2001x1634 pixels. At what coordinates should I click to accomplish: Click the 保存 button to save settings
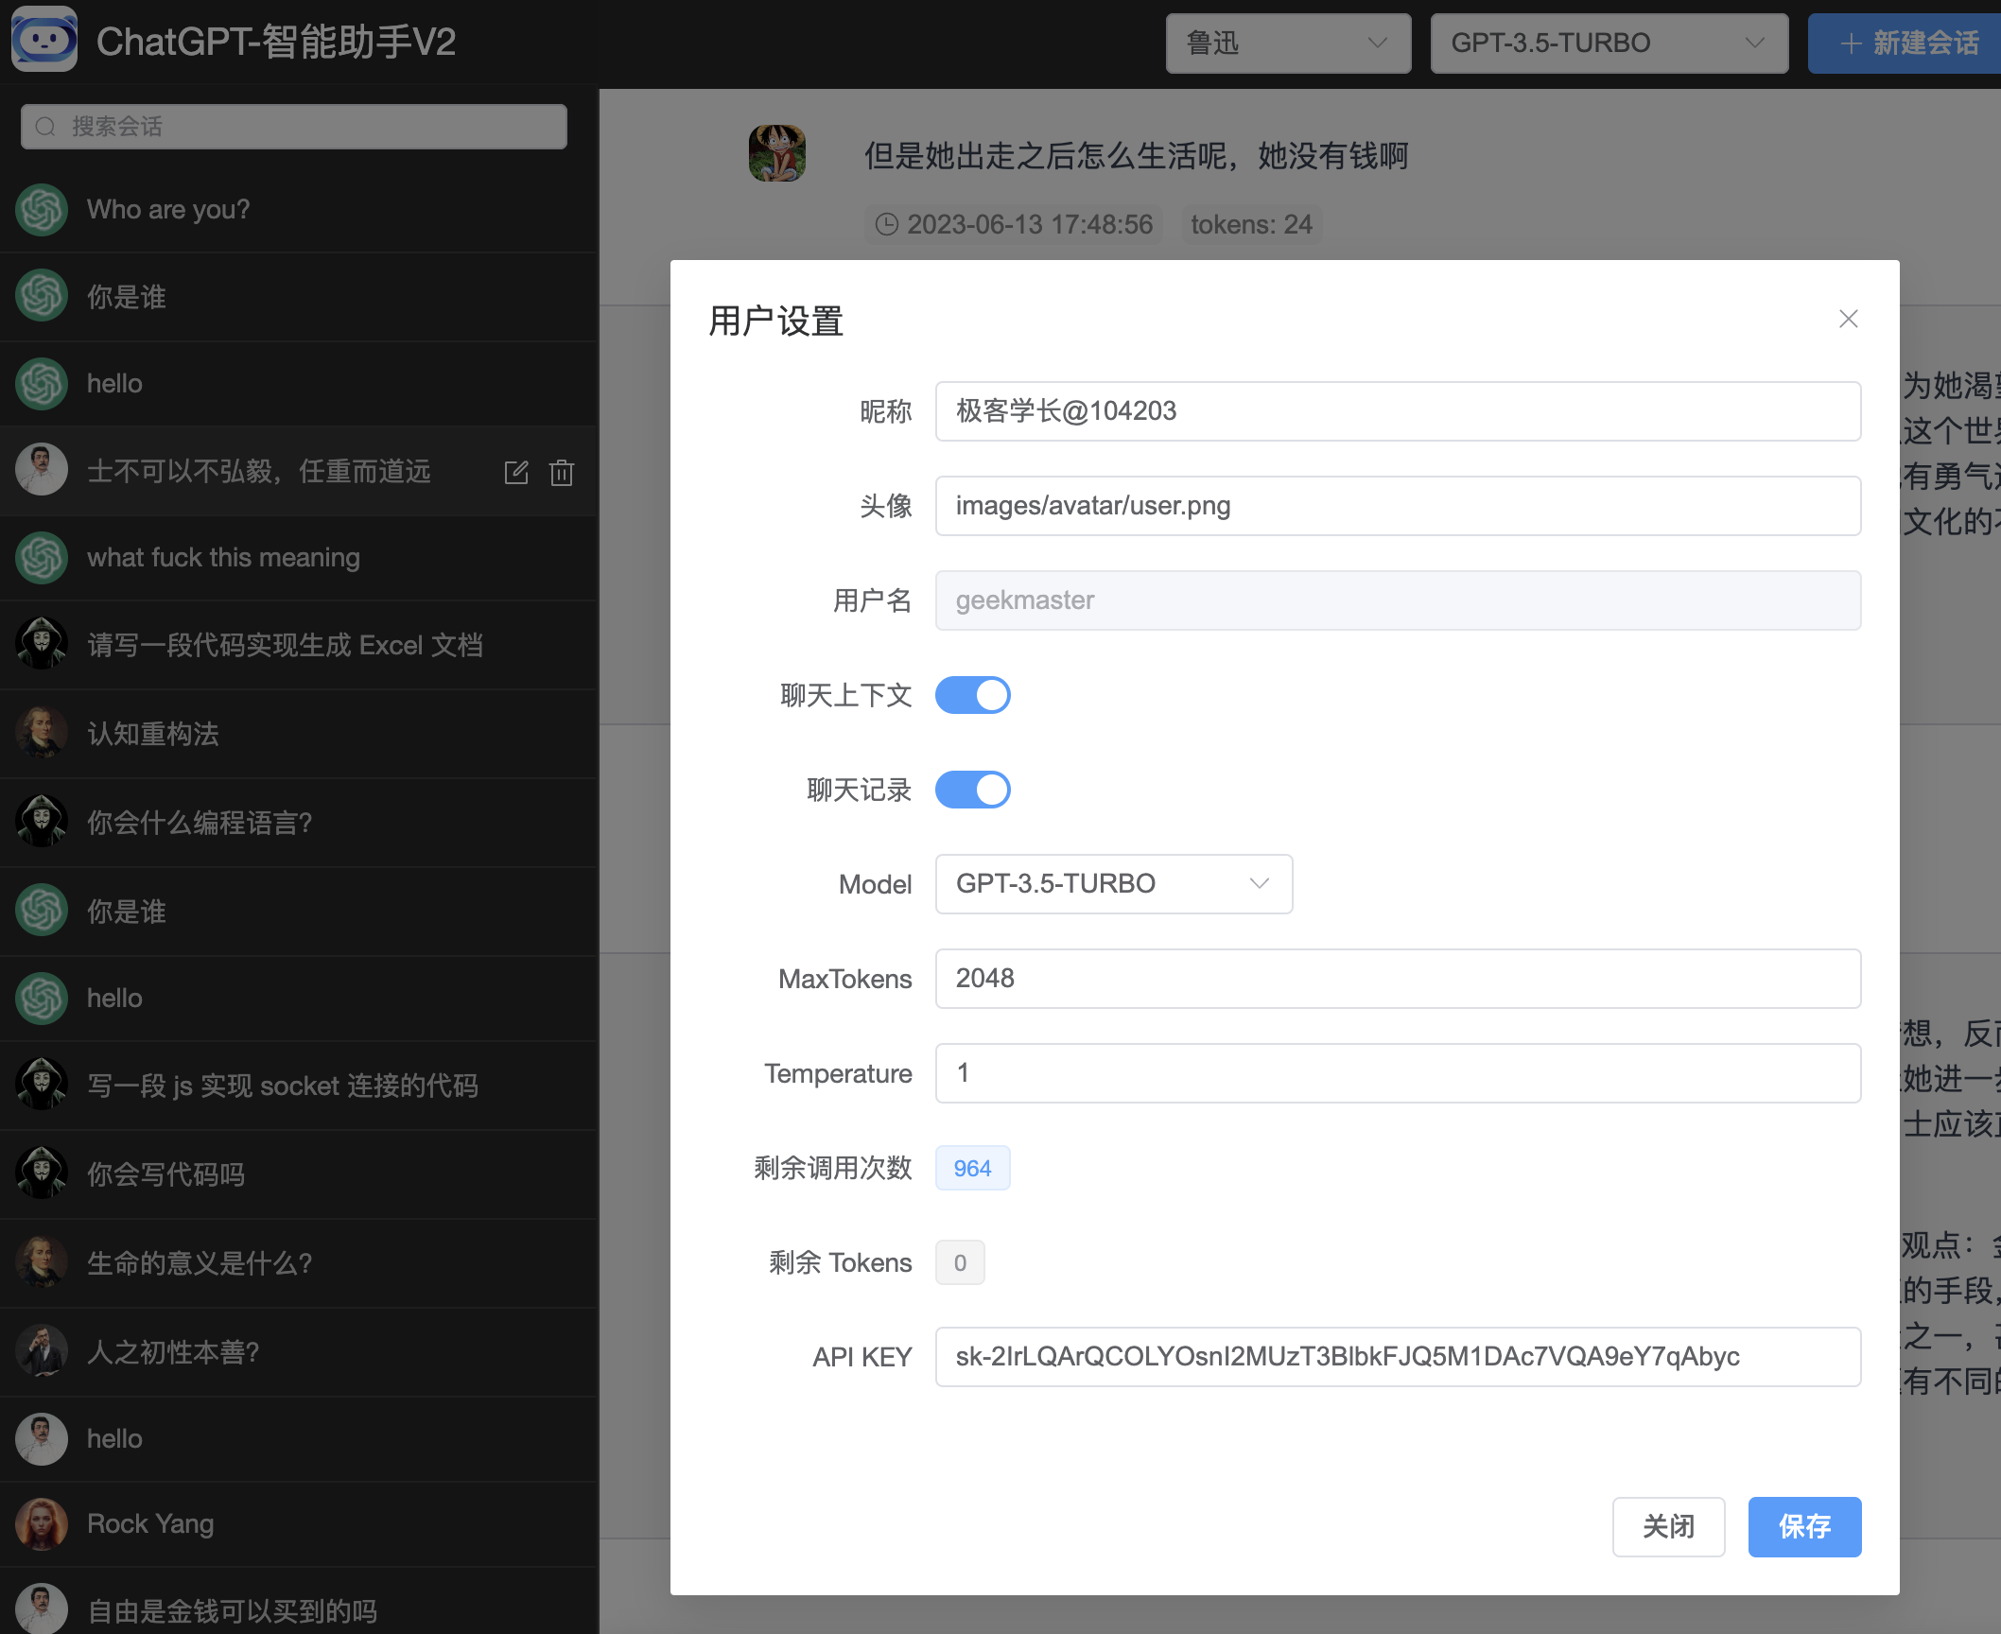coord(1804,1526)
